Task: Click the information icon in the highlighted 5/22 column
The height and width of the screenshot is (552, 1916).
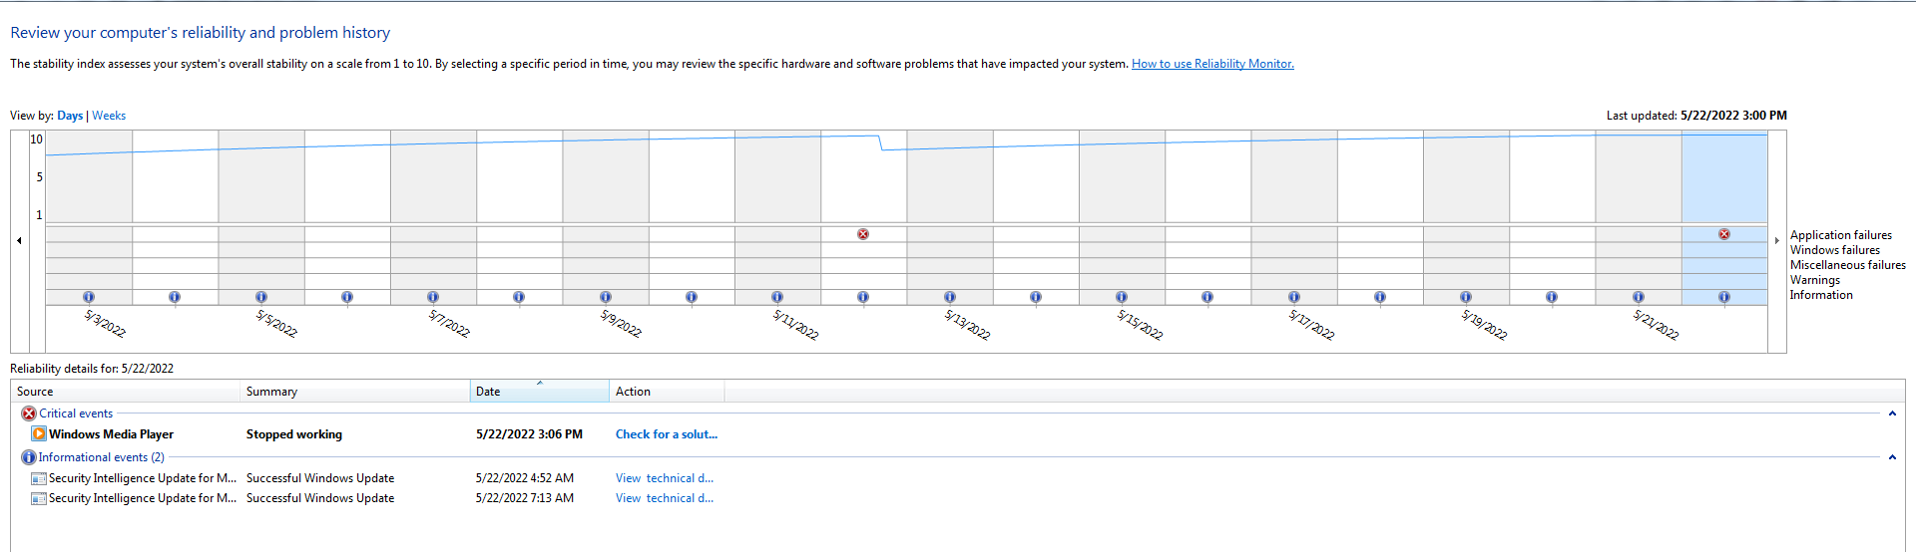Action: pos(1724,297)
